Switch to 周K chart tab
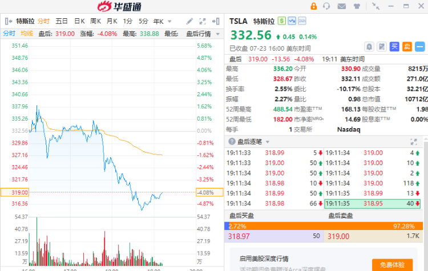 (95, 21)
